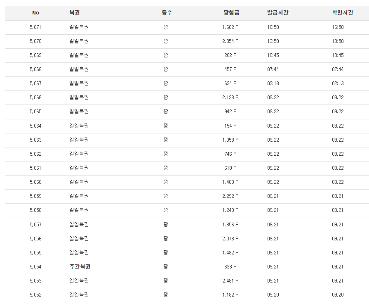Click 꽝 result in row 5,069
This screenshot has width=369, height=304.
(166, 55)
